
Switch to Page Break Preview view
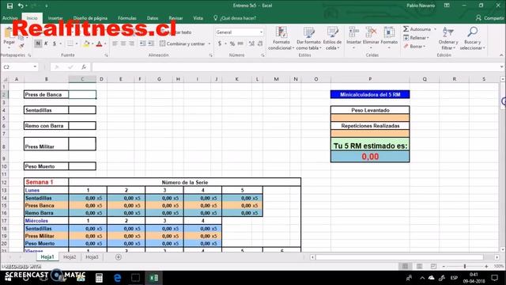click(433, 266)
